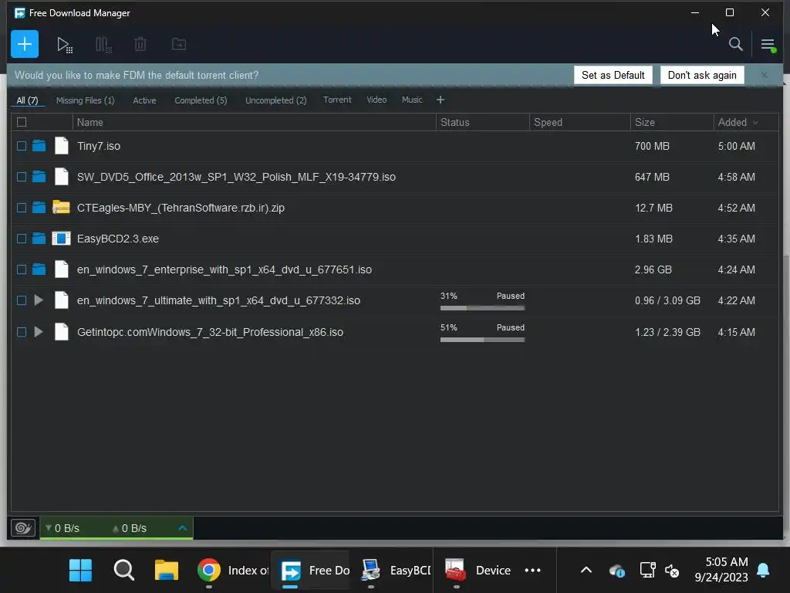Click the 51% progress bar of Getintopc iso
Screen dimensions: 790x593
coord(482,340)
